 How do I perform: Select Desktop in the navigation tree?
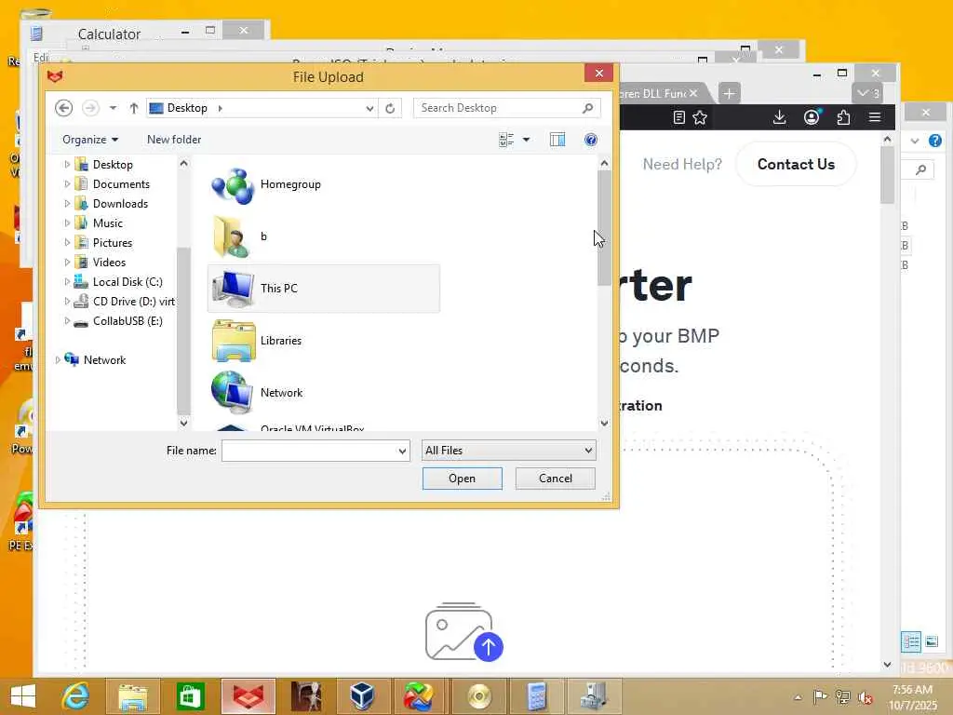[x=113, y=165]
